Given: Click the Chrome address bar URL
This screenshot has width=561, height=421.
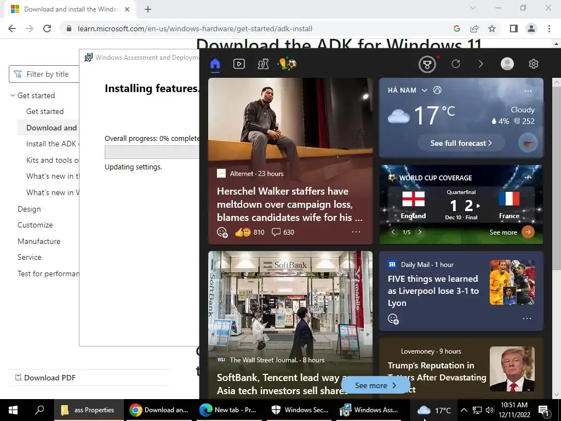Looking at the screenshot, I should [x=195, y=29].
